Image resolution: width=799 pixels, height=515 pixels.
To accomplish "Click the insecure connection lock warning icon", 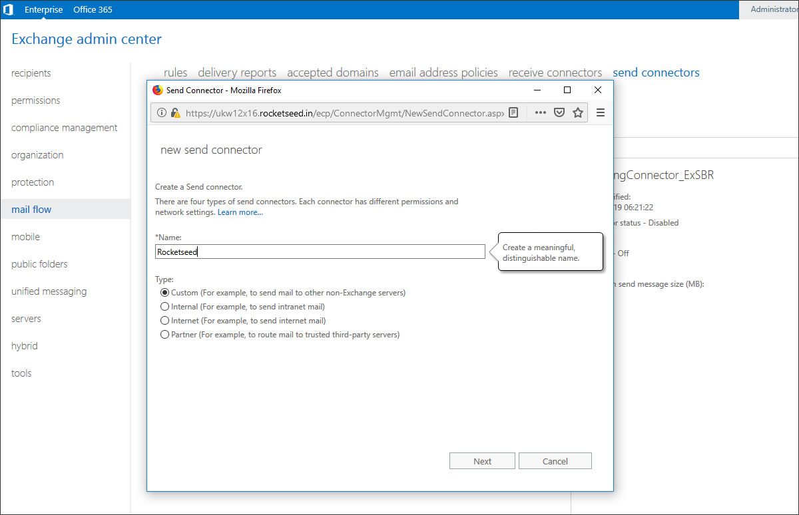I will tap(176, 113).
